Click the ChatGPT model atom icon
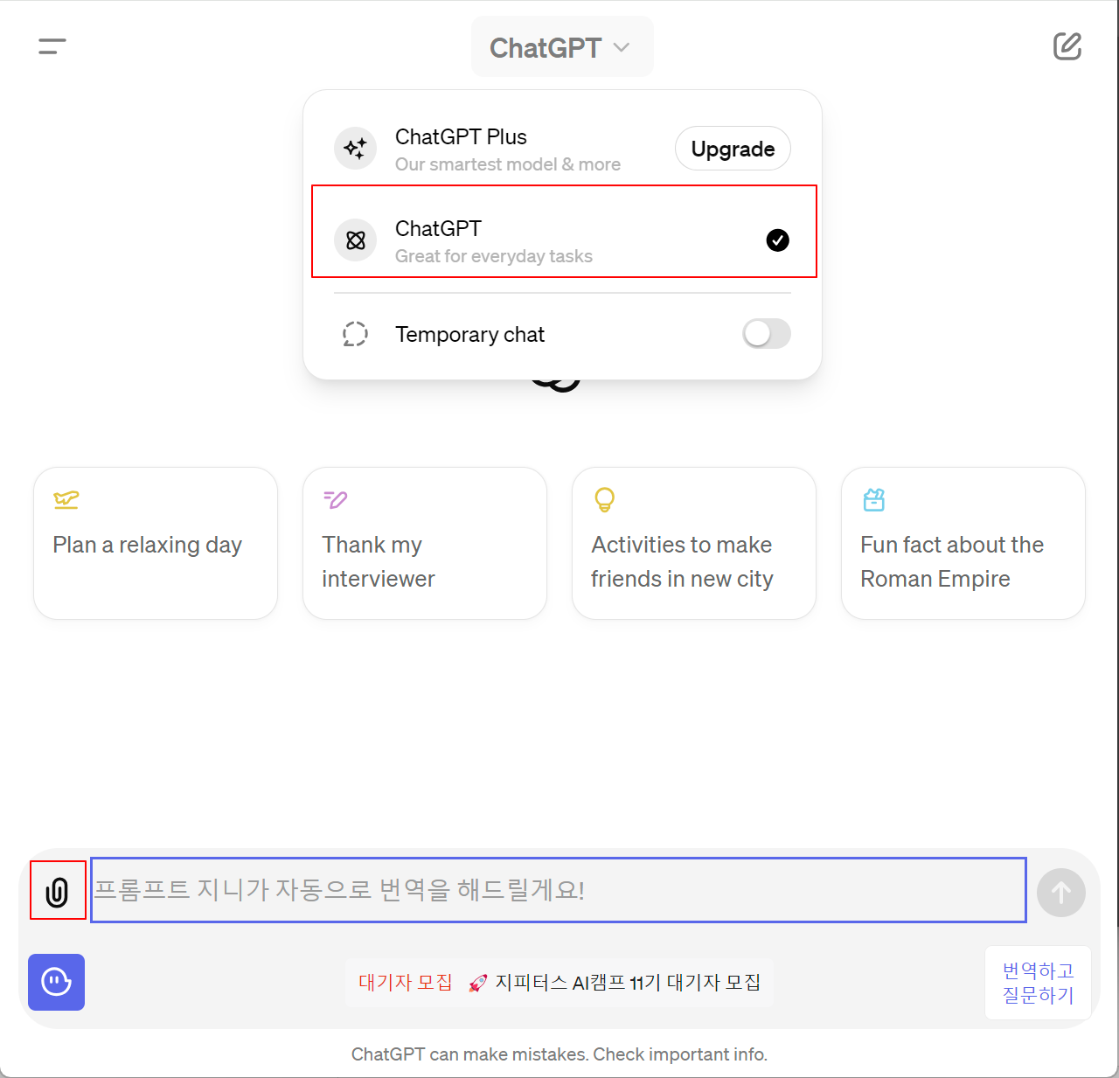 click(x=355, y=240)
